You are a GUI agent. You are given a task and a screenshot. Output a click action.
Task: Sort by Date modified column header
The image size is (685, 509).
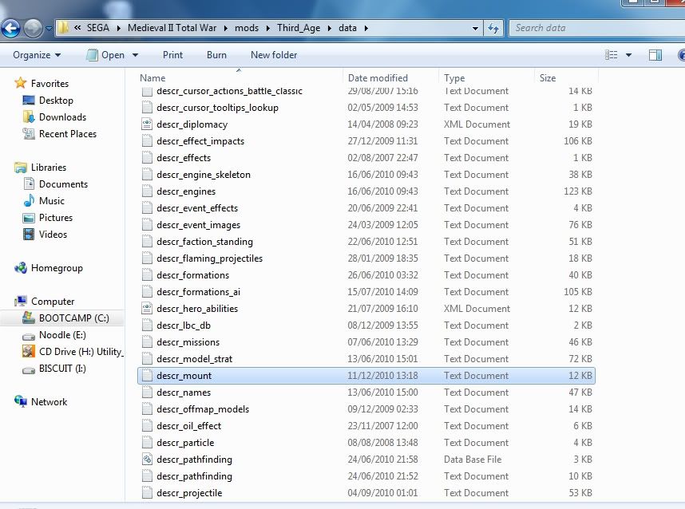point(378,78)
